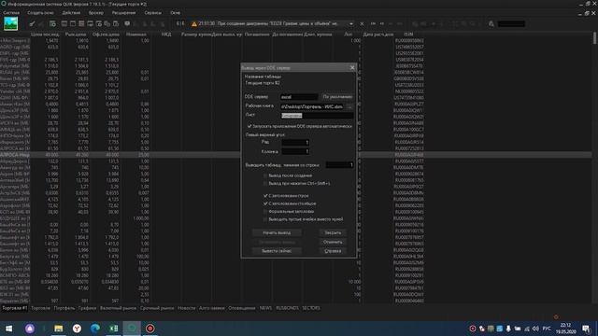The image size is (598, 336).
Task: Click the starting-row number field
Action: pos(339,165)
